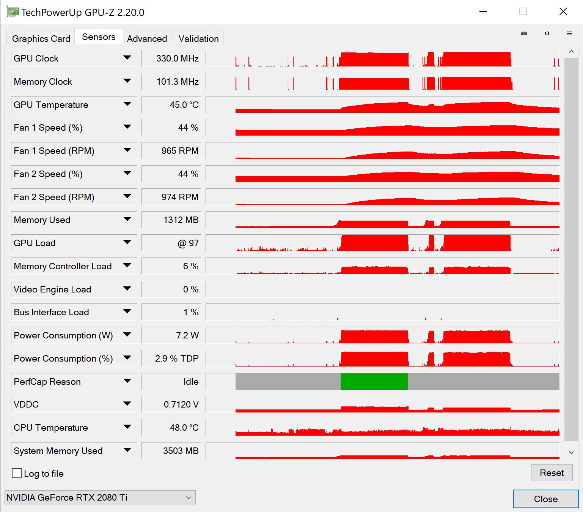Click the GPU Load history graph

pos(383,243)
